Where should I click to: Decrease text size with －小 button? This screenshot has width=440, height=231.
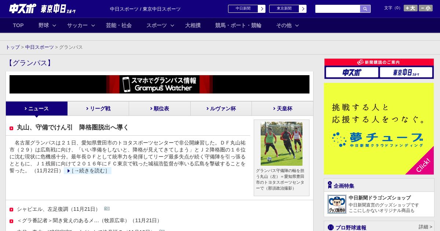(x=426, y=8)
